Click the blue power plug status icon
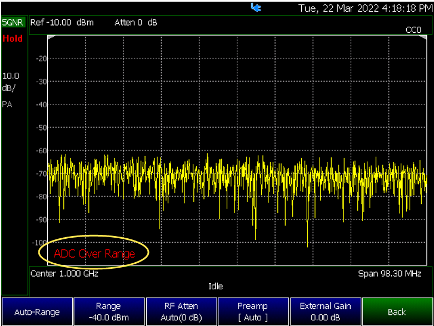 [x=256, y=7]
